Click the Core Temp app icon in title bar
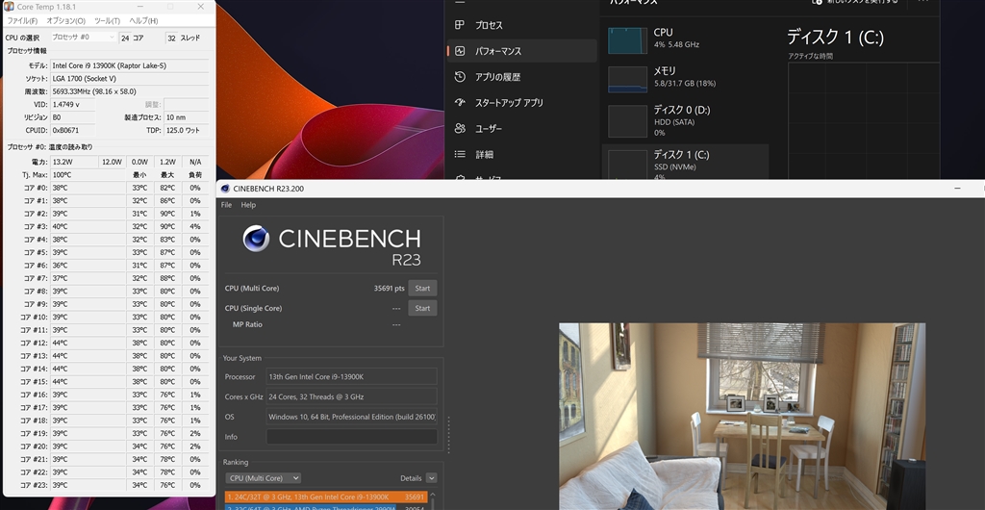Image resolution: width=985 pixels, height=510 pixels. [x=9, y=7]
